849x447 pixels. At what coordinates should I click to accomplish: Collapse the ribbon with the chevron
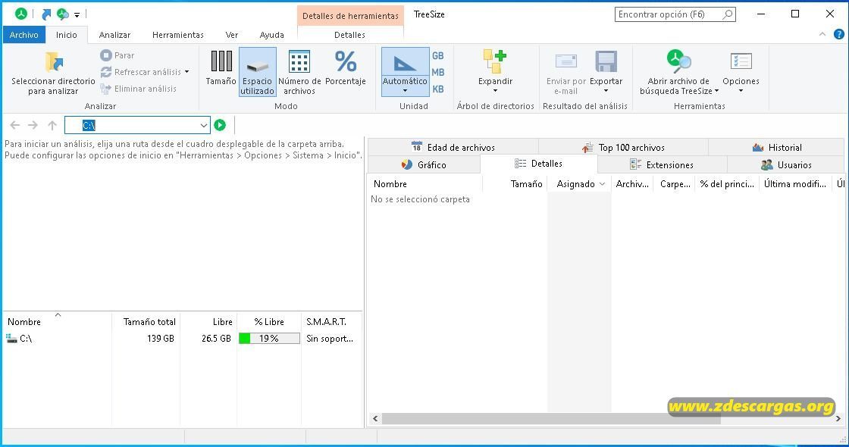(x=822, y=34)
